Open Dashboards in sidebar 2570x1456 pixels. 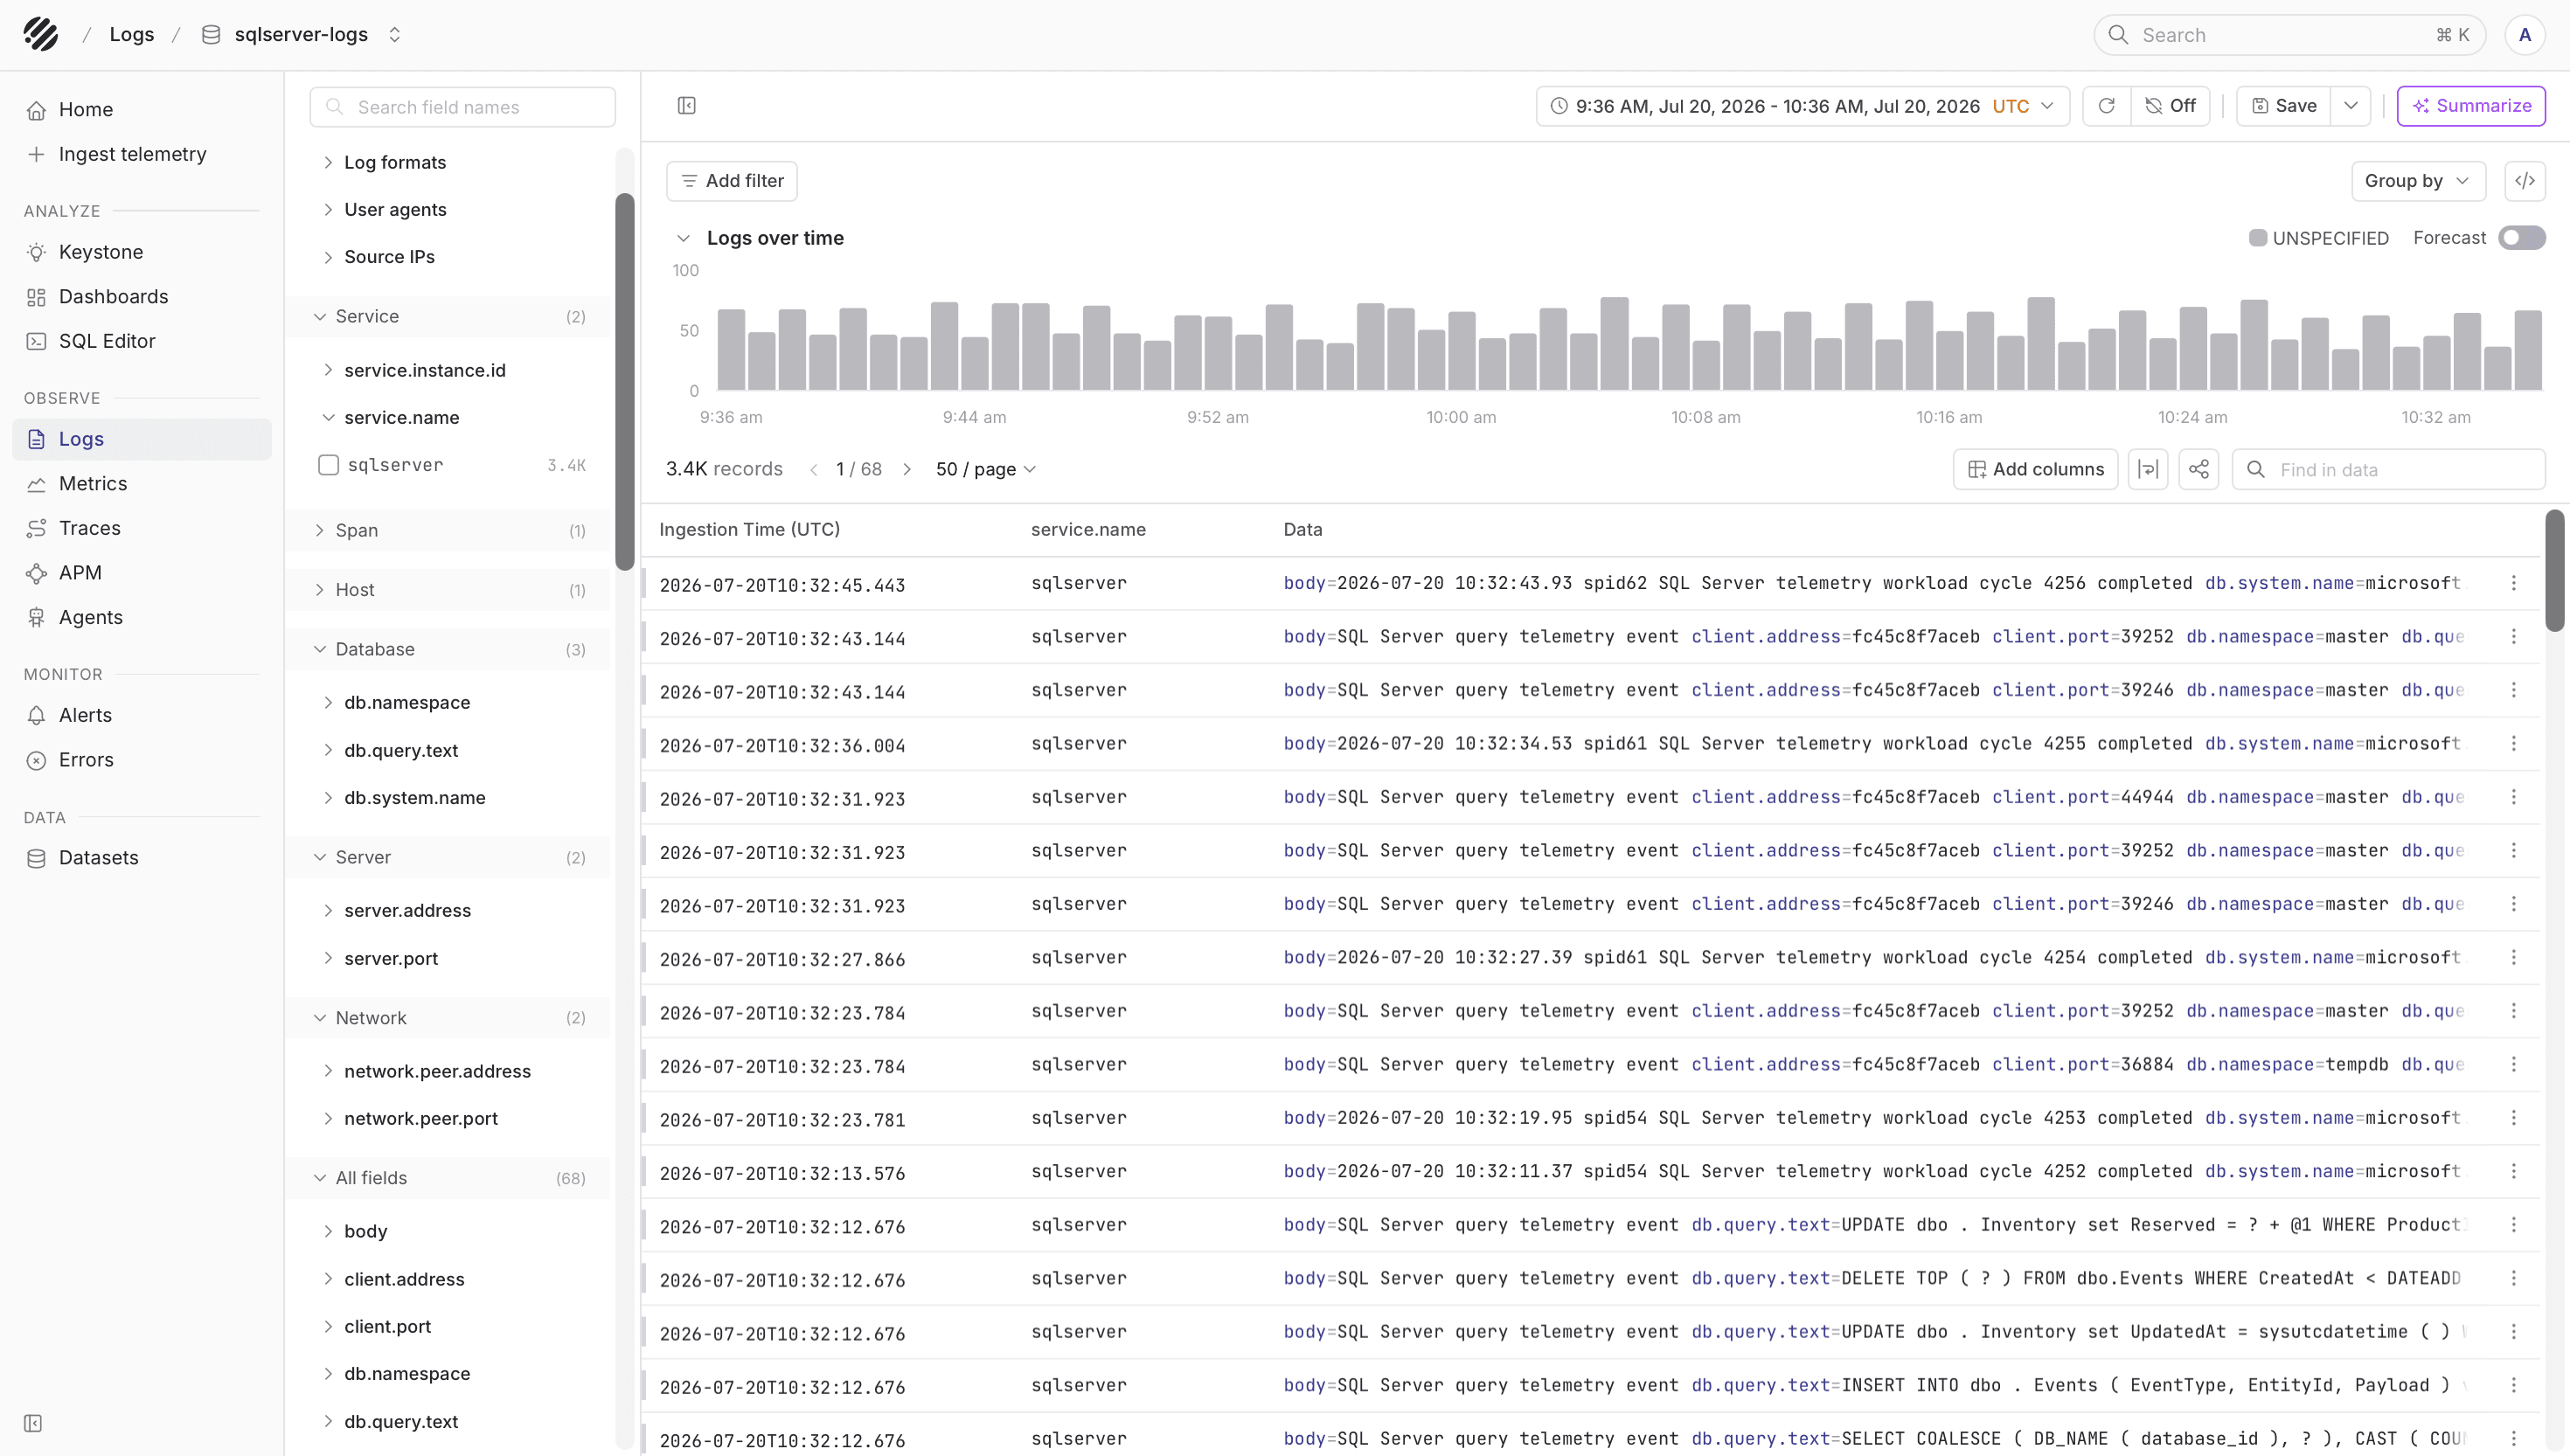(142, 297)
